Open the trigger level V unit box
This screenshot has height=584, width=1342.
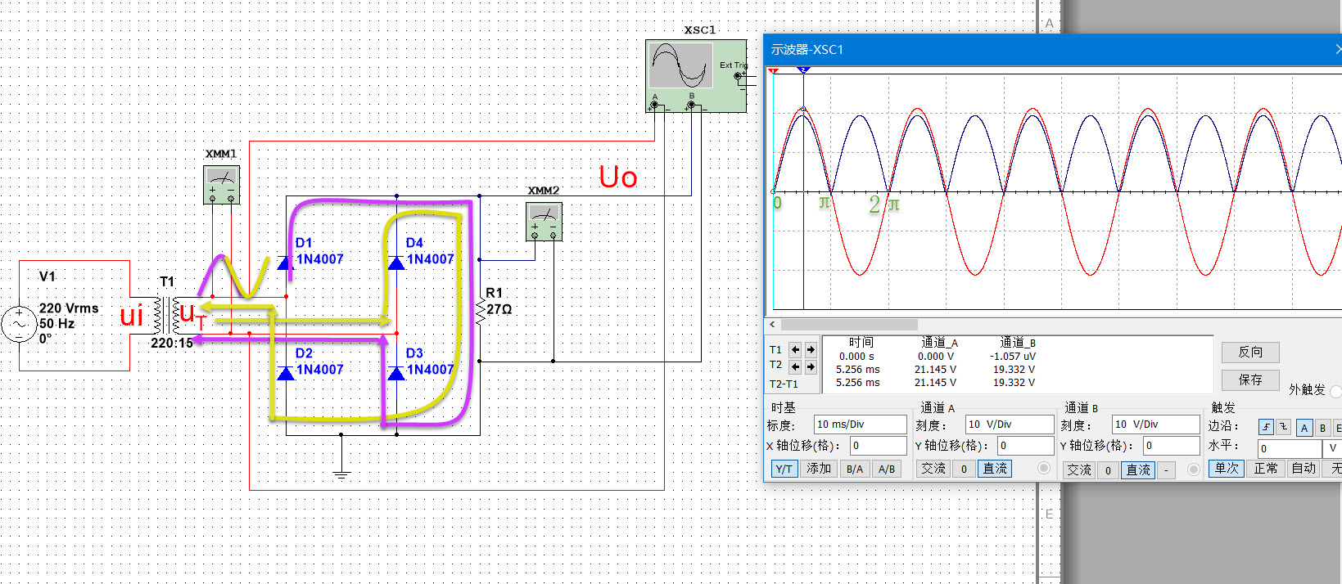click(1333, 448)
